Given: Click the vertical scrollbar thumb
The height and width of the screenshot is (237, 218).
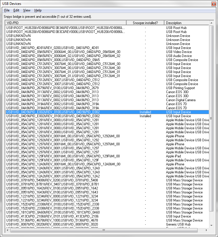Looking at the screenshot, I should point(211,118).
